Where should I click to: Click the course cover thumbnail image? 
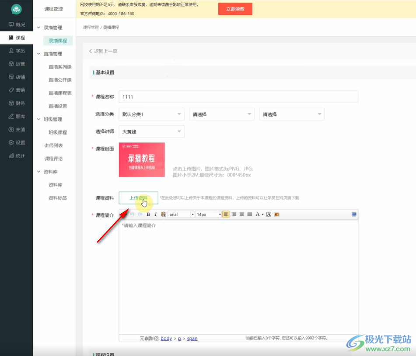[142, 159]
